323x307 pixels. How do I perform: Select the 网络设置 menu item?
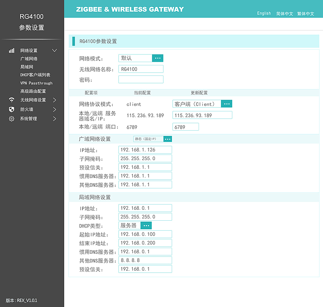29,50
